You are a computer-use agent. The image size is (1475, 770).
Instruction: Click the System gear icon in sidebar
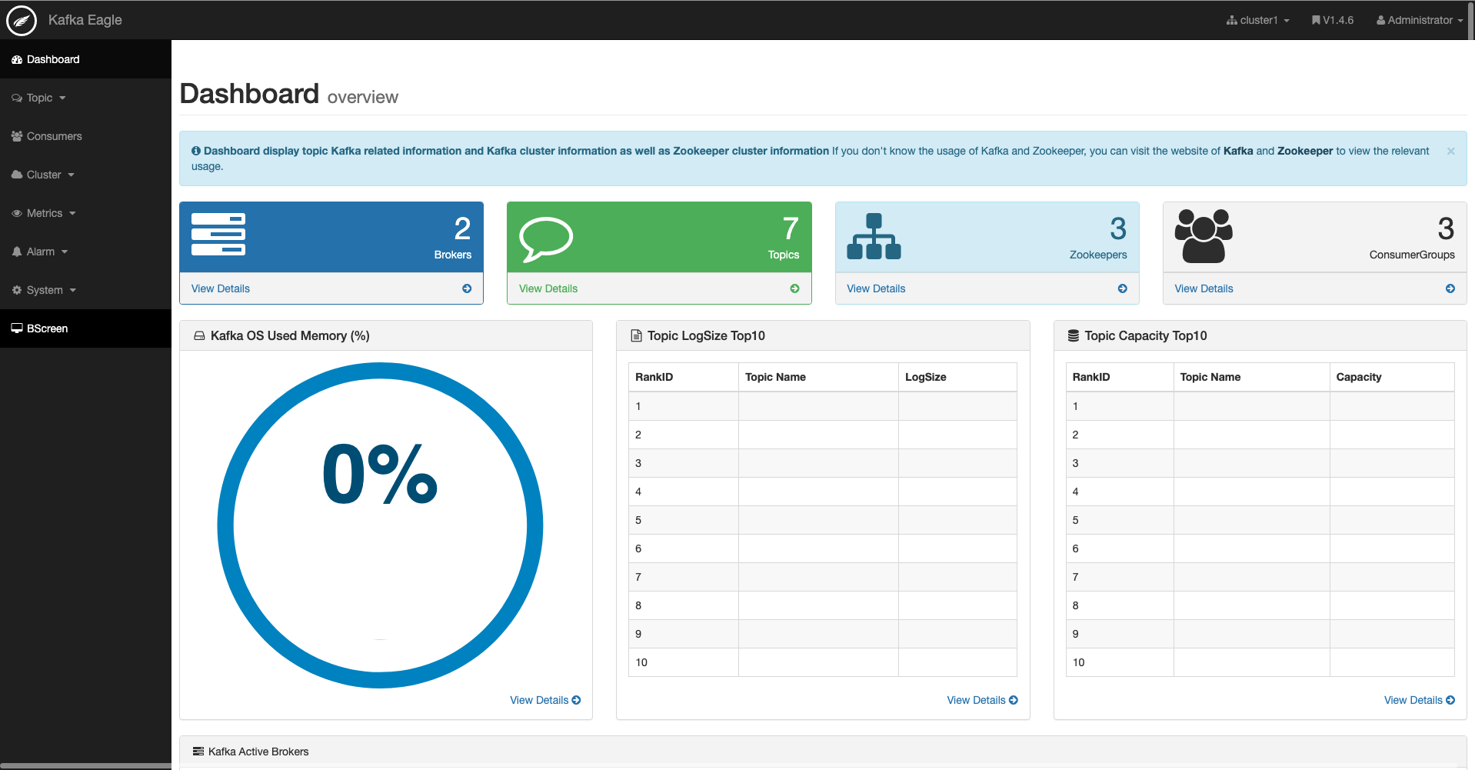[17, 290]
